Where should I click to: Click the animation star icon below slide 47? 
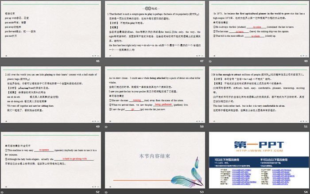[x=107, y=61]
